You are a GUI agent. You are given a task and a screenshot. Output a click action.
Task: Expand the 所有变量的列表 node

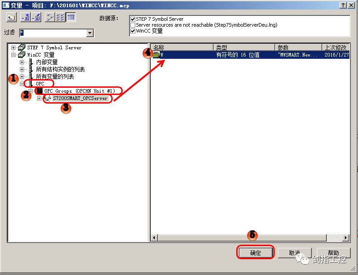coord(22,76)
